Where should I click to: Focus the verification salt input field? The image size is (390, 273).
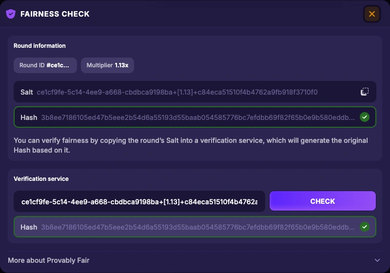point(139,201)
